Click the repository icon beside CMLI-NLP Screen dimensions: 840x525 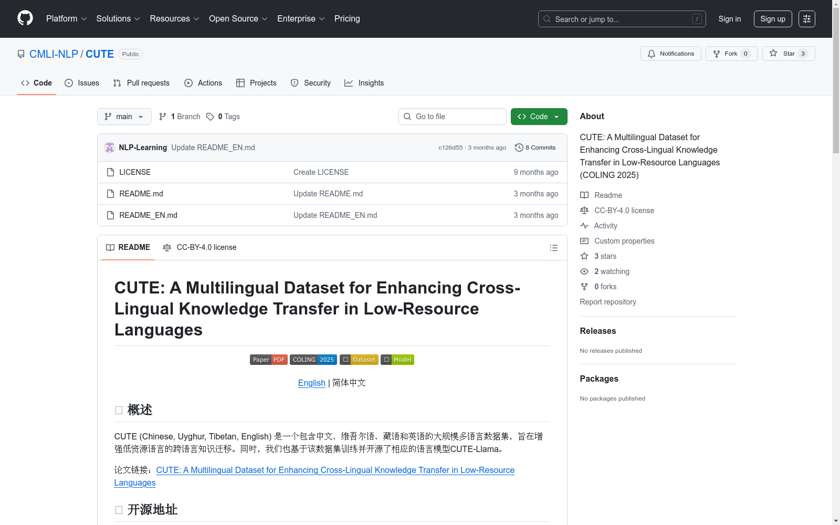point(21,54)
